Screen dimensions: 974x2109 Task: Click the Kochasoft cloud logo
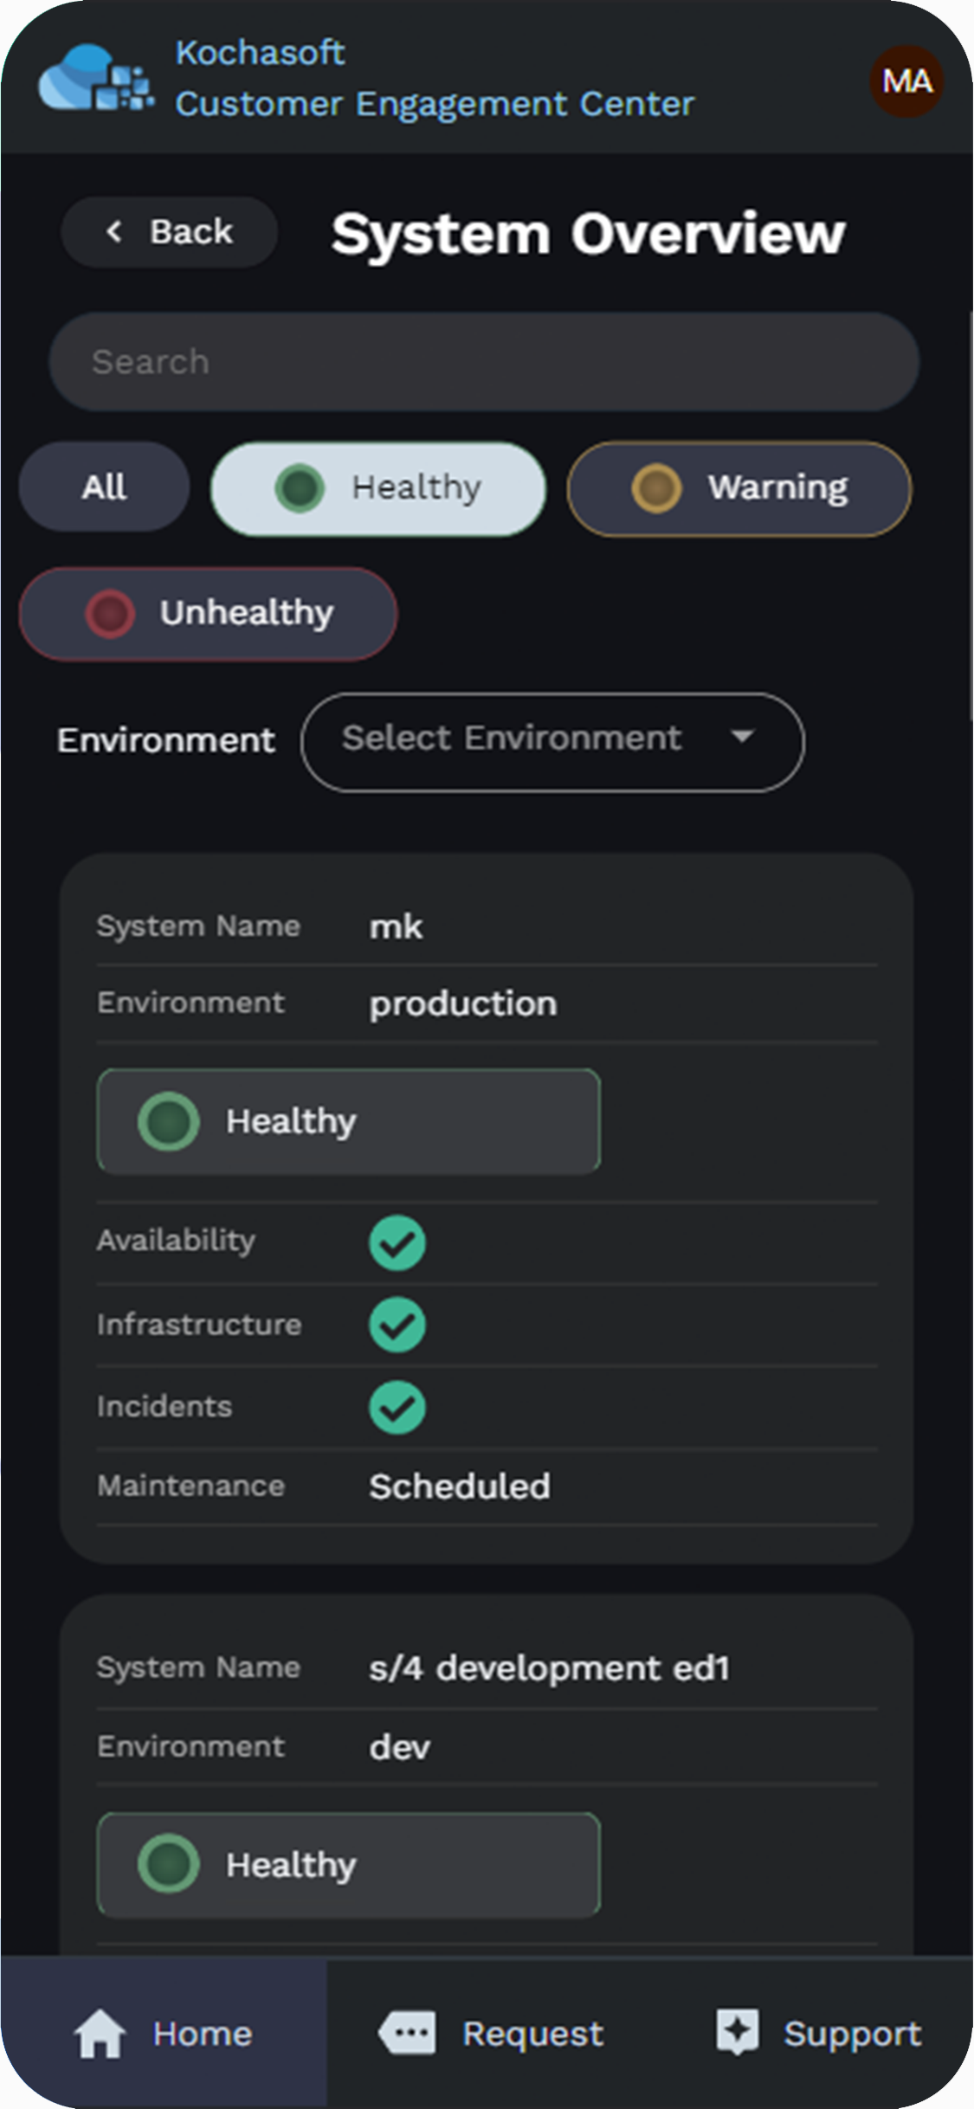tap(95, 80)
